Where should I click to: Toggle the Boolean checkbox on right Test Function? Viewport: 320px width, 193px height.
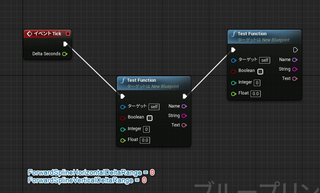260,72
